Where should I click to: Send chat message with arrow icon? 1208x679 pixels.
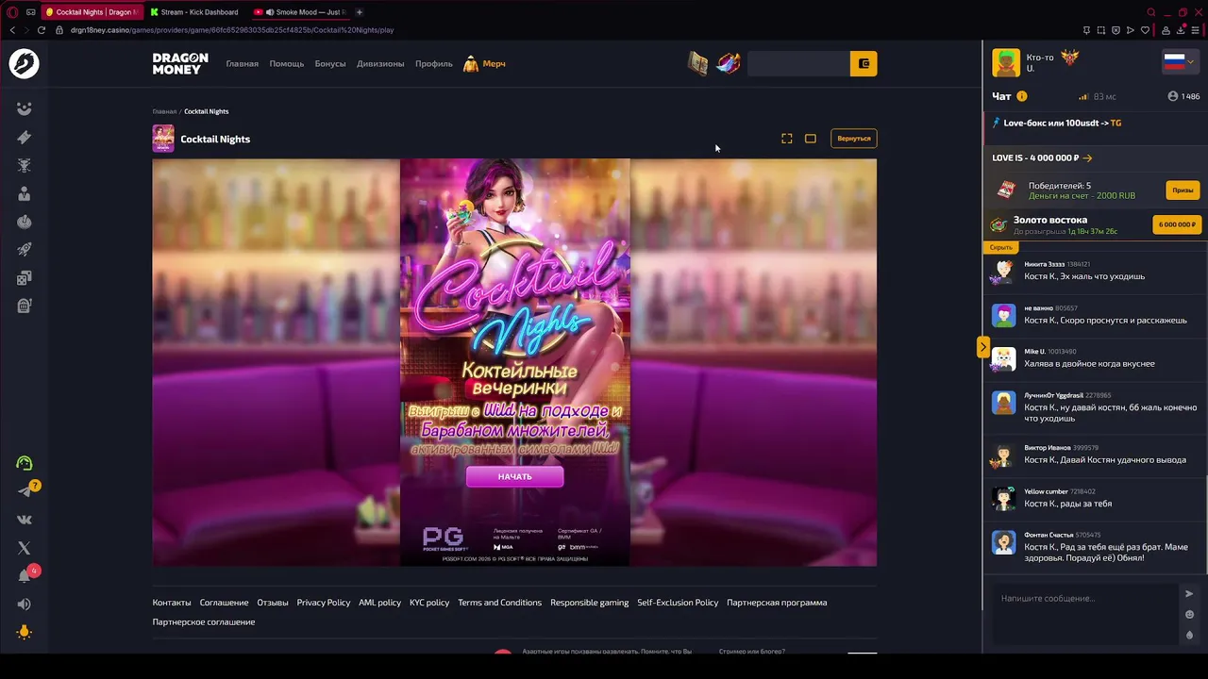point(1189,594)
